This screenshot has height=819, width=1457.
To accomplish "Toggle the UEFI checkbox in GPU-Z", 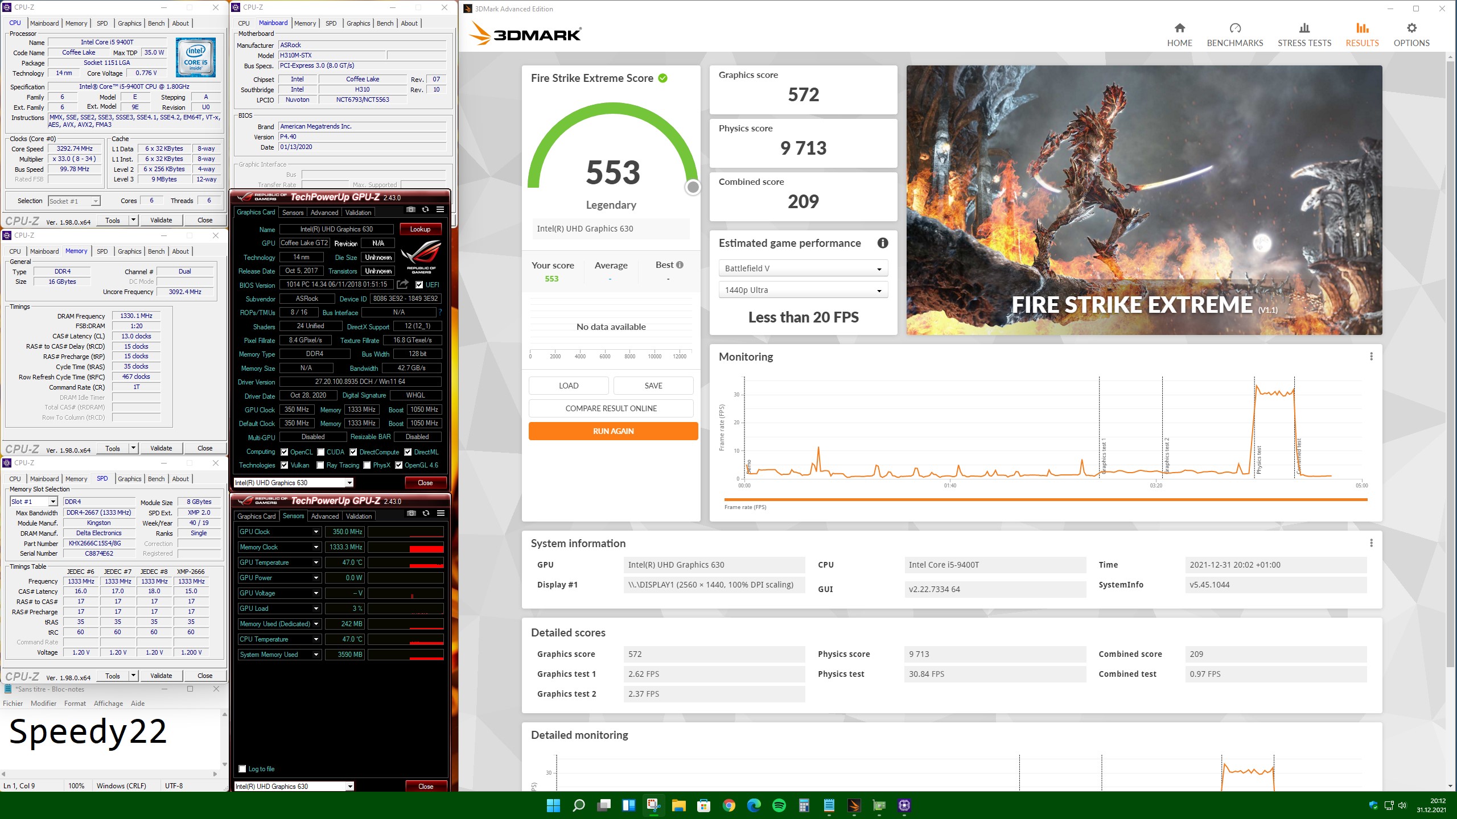I will click(x=419, y=285).
